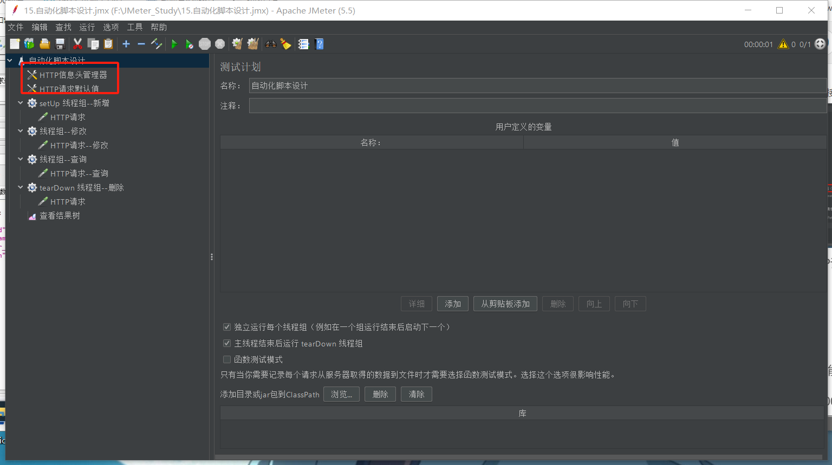Open Help with question mark icon

[320, 44]
